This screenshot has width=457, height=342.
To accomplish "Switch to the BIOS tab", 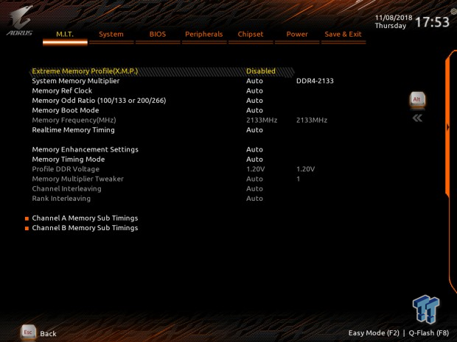I will point(158,35).
